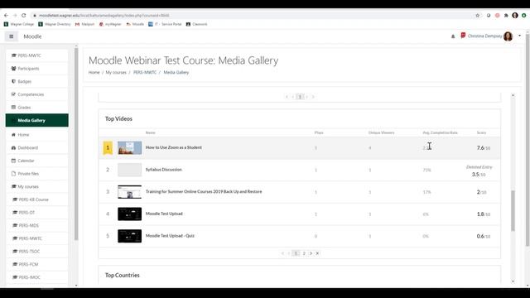The width and height of the screenshot is (530, 298).
Task: Open Competencies in the sidebar
Action: click(x=36, y=94)
